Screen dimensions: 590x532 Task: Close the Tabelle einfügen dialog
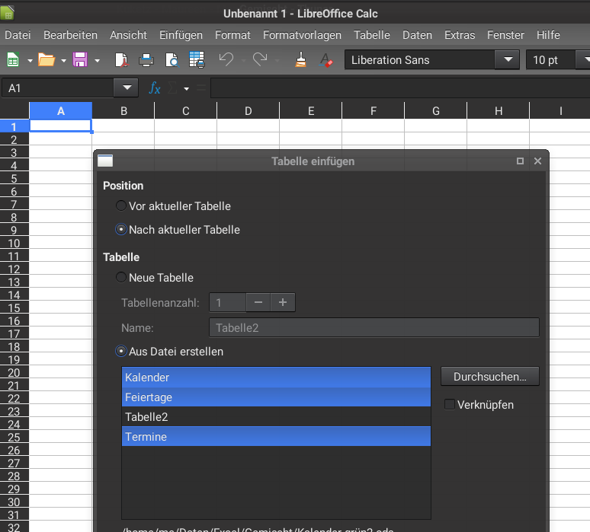537,161
